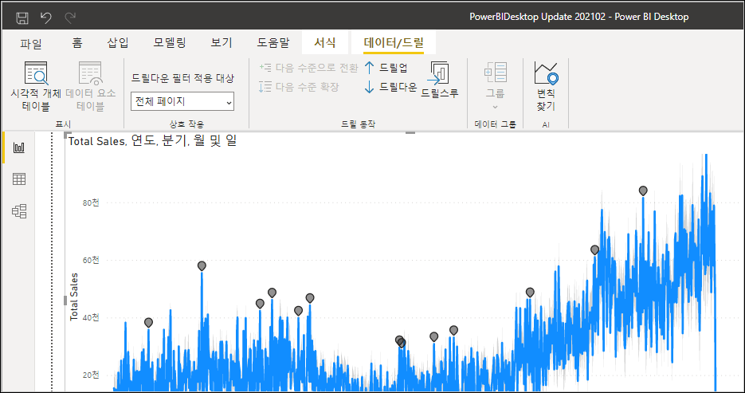Open the 모델링 ribbon tab
Image resolution: width=745 pixels, height=393 pixels.
[x=170, y=43]
